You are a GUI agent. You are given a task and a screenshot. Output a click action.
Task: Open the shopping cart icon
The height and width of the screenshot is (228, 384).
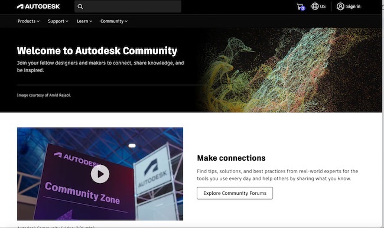click(x=300, y=6)
